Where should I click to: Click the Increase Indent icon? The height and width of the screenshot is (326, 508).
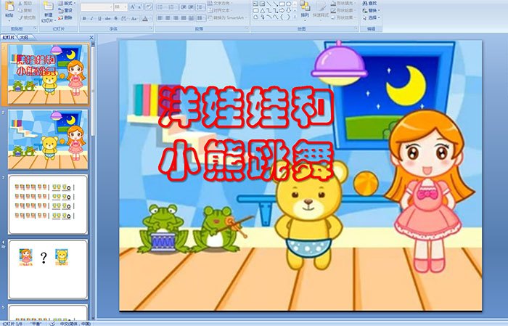click(x=191, y=7)
